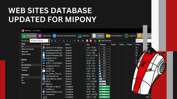Select file VR-RP.rar
Viewport: 177px width, 99px height.
46,81
